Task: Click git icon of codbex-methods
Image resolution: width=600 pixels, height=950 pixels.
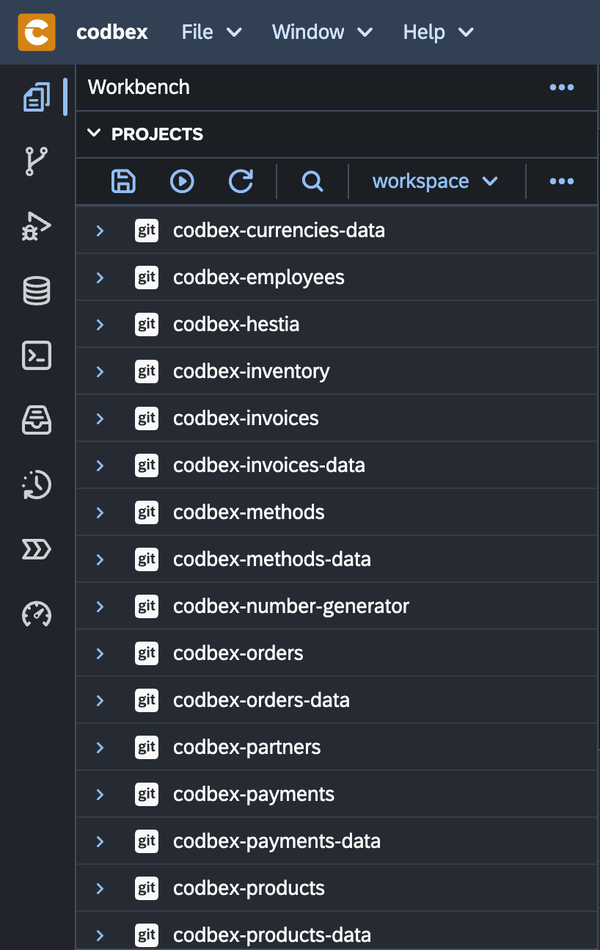Action: click(x=147, y=512)
